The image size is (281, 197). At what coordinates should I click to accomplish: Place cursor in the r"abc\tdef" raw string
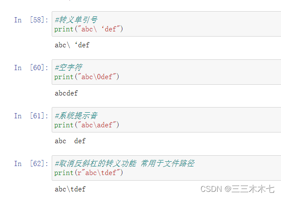click(x=100, y=172)
